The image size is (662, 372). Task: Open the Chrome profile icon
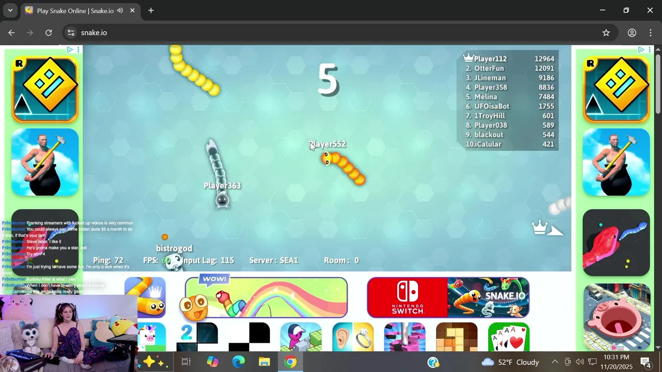[632, 33]
